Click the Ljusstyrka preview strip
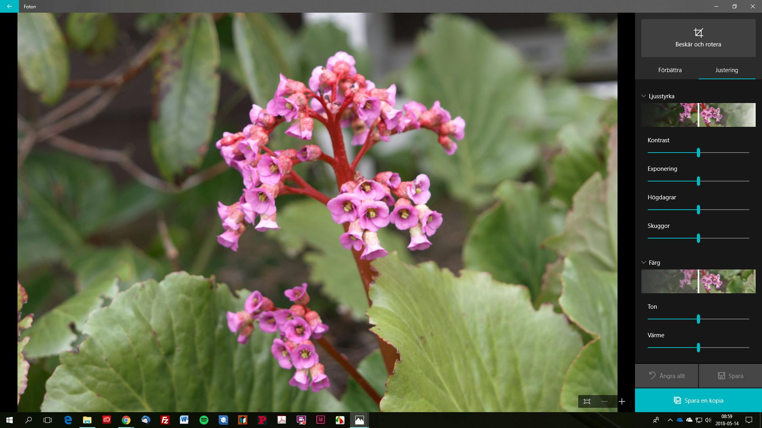The image size is (762, 428). point(698,115)
